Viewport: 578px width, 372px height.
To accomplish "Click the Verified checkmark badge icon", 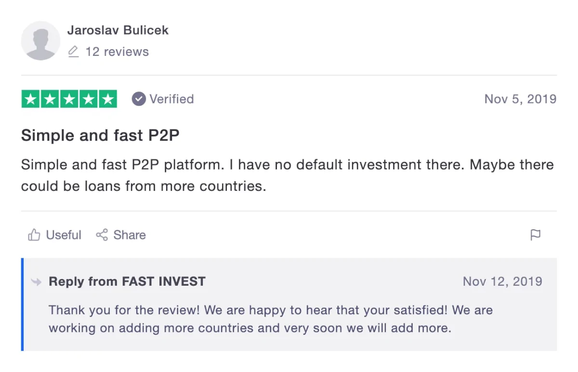I will [x=139, y=99].
